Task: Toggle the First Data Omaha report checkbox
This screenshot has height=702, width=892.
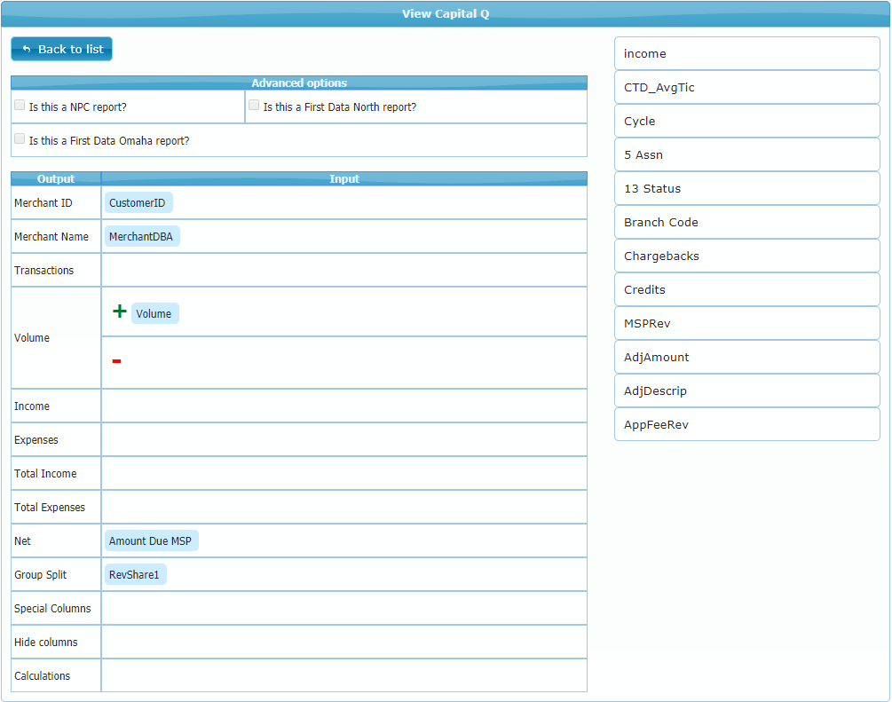Action: click(20, 139)
